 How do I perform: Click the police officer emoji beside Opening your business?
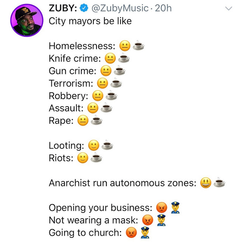coord(175,207)
